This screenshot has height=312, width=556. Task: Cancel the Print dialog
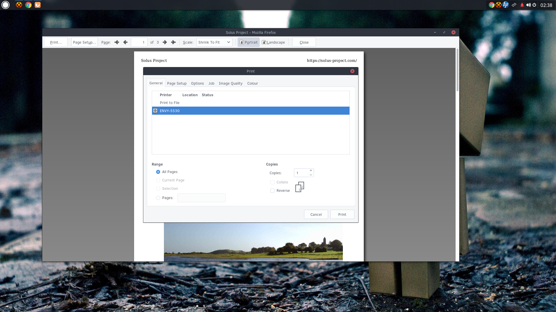[316, 214]
